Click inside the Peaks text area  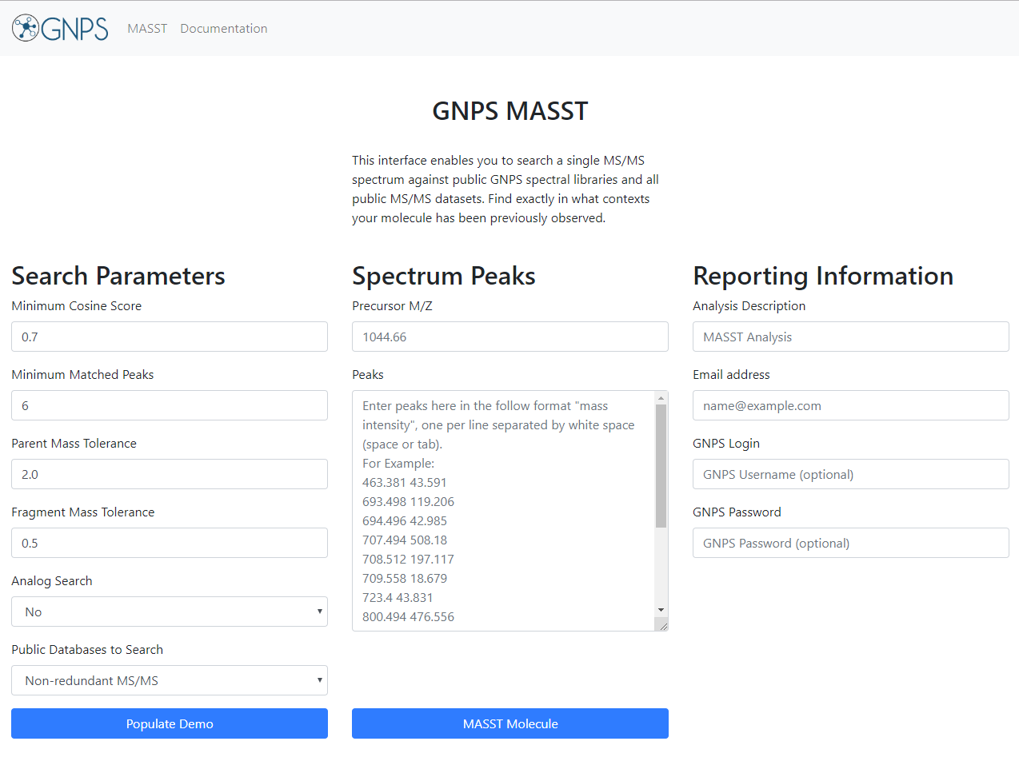(x=503, y=511)
